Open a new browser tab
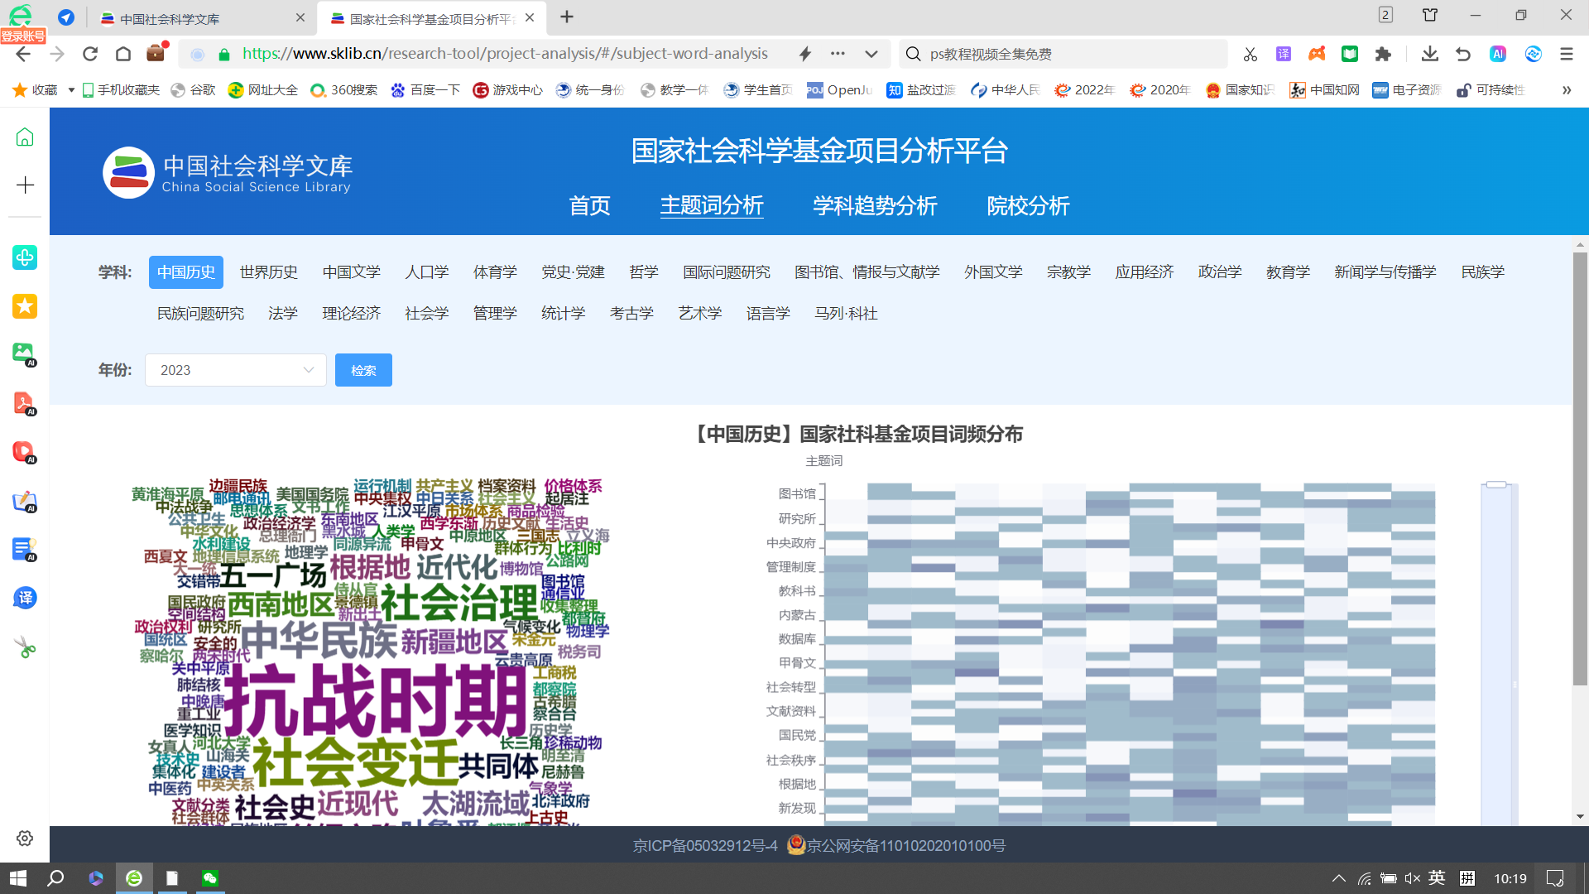1589x894 pixels. tap(567, 17)
